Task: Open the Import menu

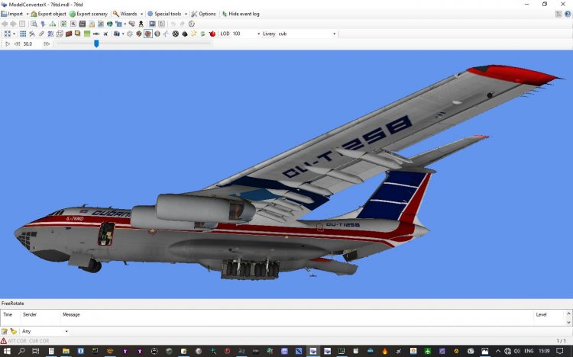Action: tap(11, 14)
